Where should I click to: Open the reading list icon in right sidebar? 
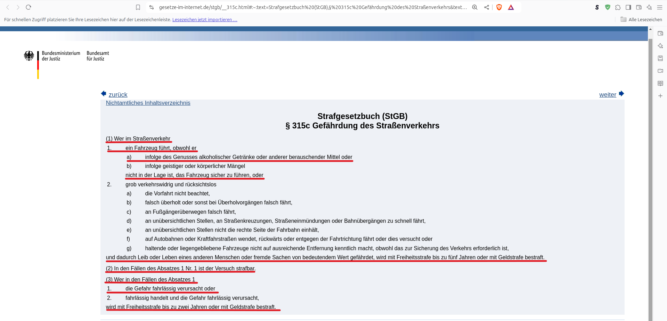point(660,83)
